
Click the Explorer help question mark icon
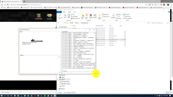169,12
